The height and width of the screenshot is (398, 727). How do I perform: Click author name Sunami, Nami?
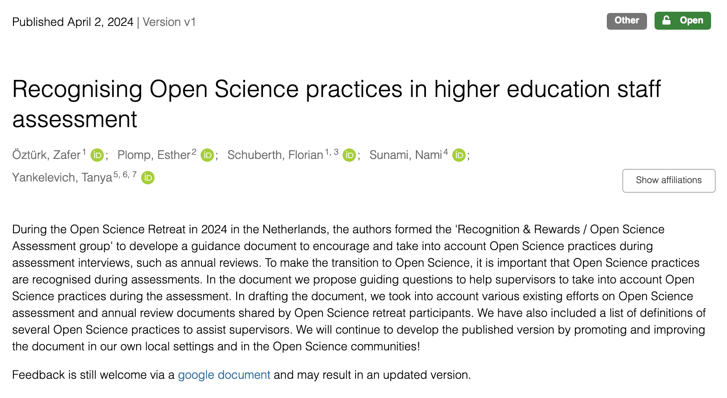406,155
